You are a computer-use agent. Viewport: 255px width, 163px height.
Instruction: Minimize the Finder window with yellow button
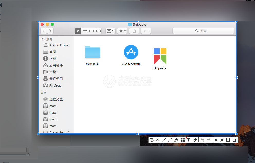47,24
